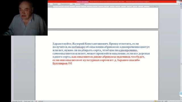Click the red phrase Заранее спасибо

[x=128, y=60]
